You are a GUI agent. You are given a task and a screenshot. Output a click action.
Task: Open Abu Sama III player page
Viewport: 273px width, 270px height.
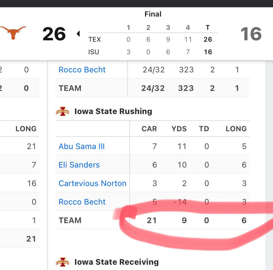tap(81, 147)
